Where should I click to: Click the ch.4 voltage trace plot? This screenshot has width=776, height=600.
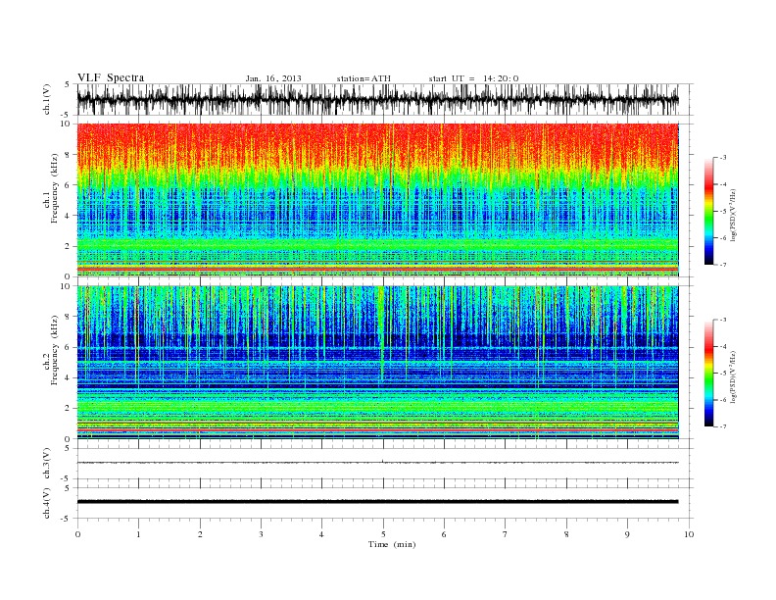pos(384,503)
